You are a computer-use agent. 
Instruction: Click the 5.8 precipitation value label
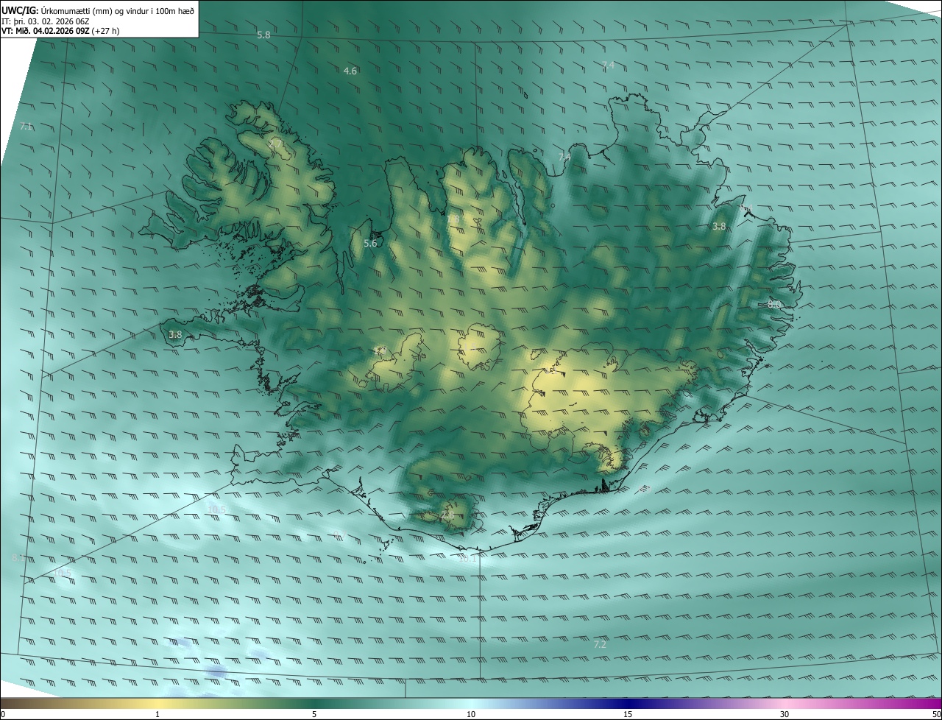coord(263,35)
